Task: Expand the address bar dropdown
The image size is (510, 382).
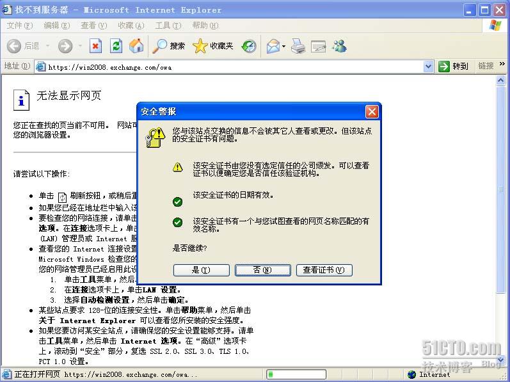Action: tap(428, 67)
